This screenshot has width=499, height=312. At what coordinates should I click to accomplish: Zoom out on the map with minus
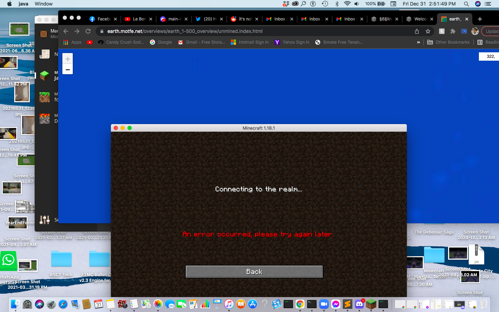[68, 70]
